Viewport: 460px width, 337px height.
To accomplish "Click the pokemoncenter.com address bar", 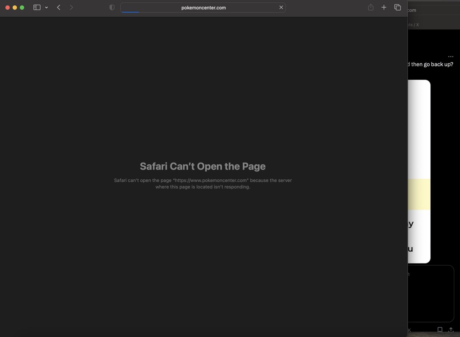I will point(203,7).
